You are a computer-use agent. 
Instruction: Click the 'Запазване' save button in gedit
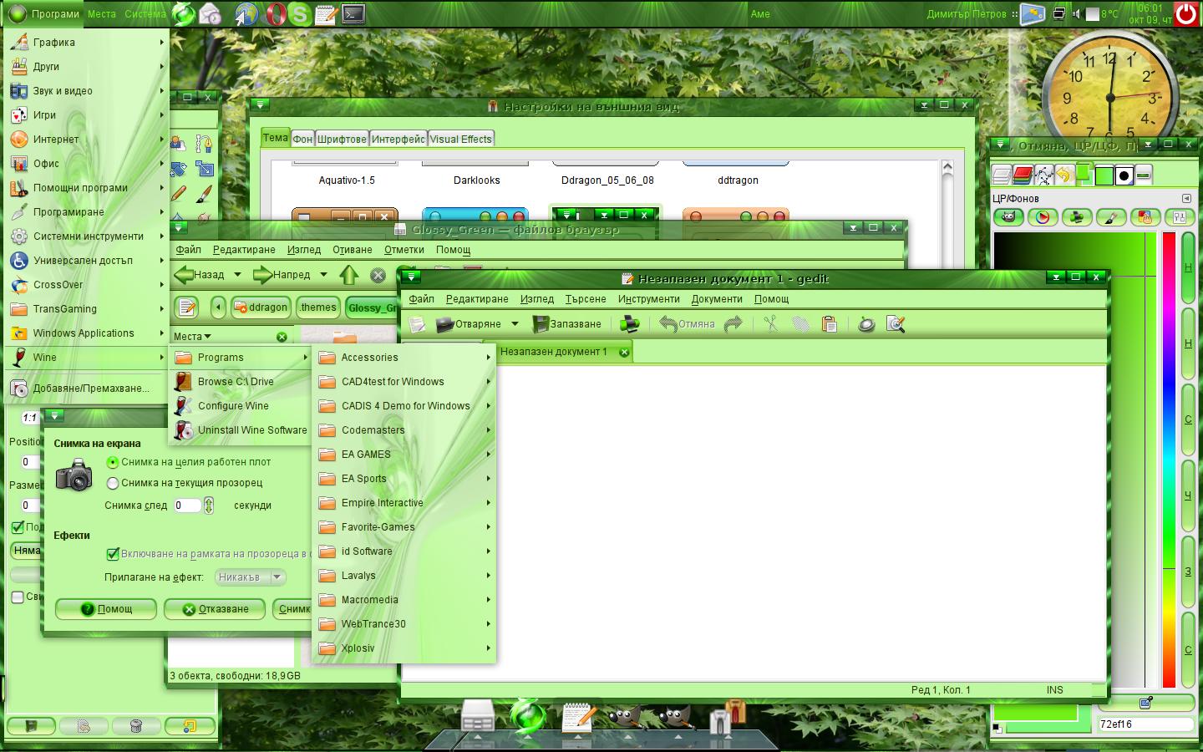coord(567,324)
